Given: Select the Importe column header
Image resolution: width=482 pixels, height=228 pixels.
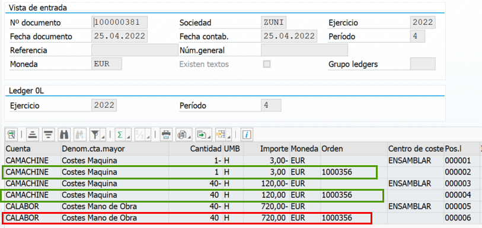Looking at the screenshot, I should point(266,149).
